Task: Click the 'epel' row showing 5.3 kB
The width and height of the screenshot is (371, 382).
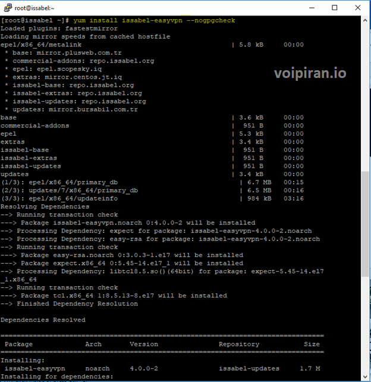Action: 152,134
